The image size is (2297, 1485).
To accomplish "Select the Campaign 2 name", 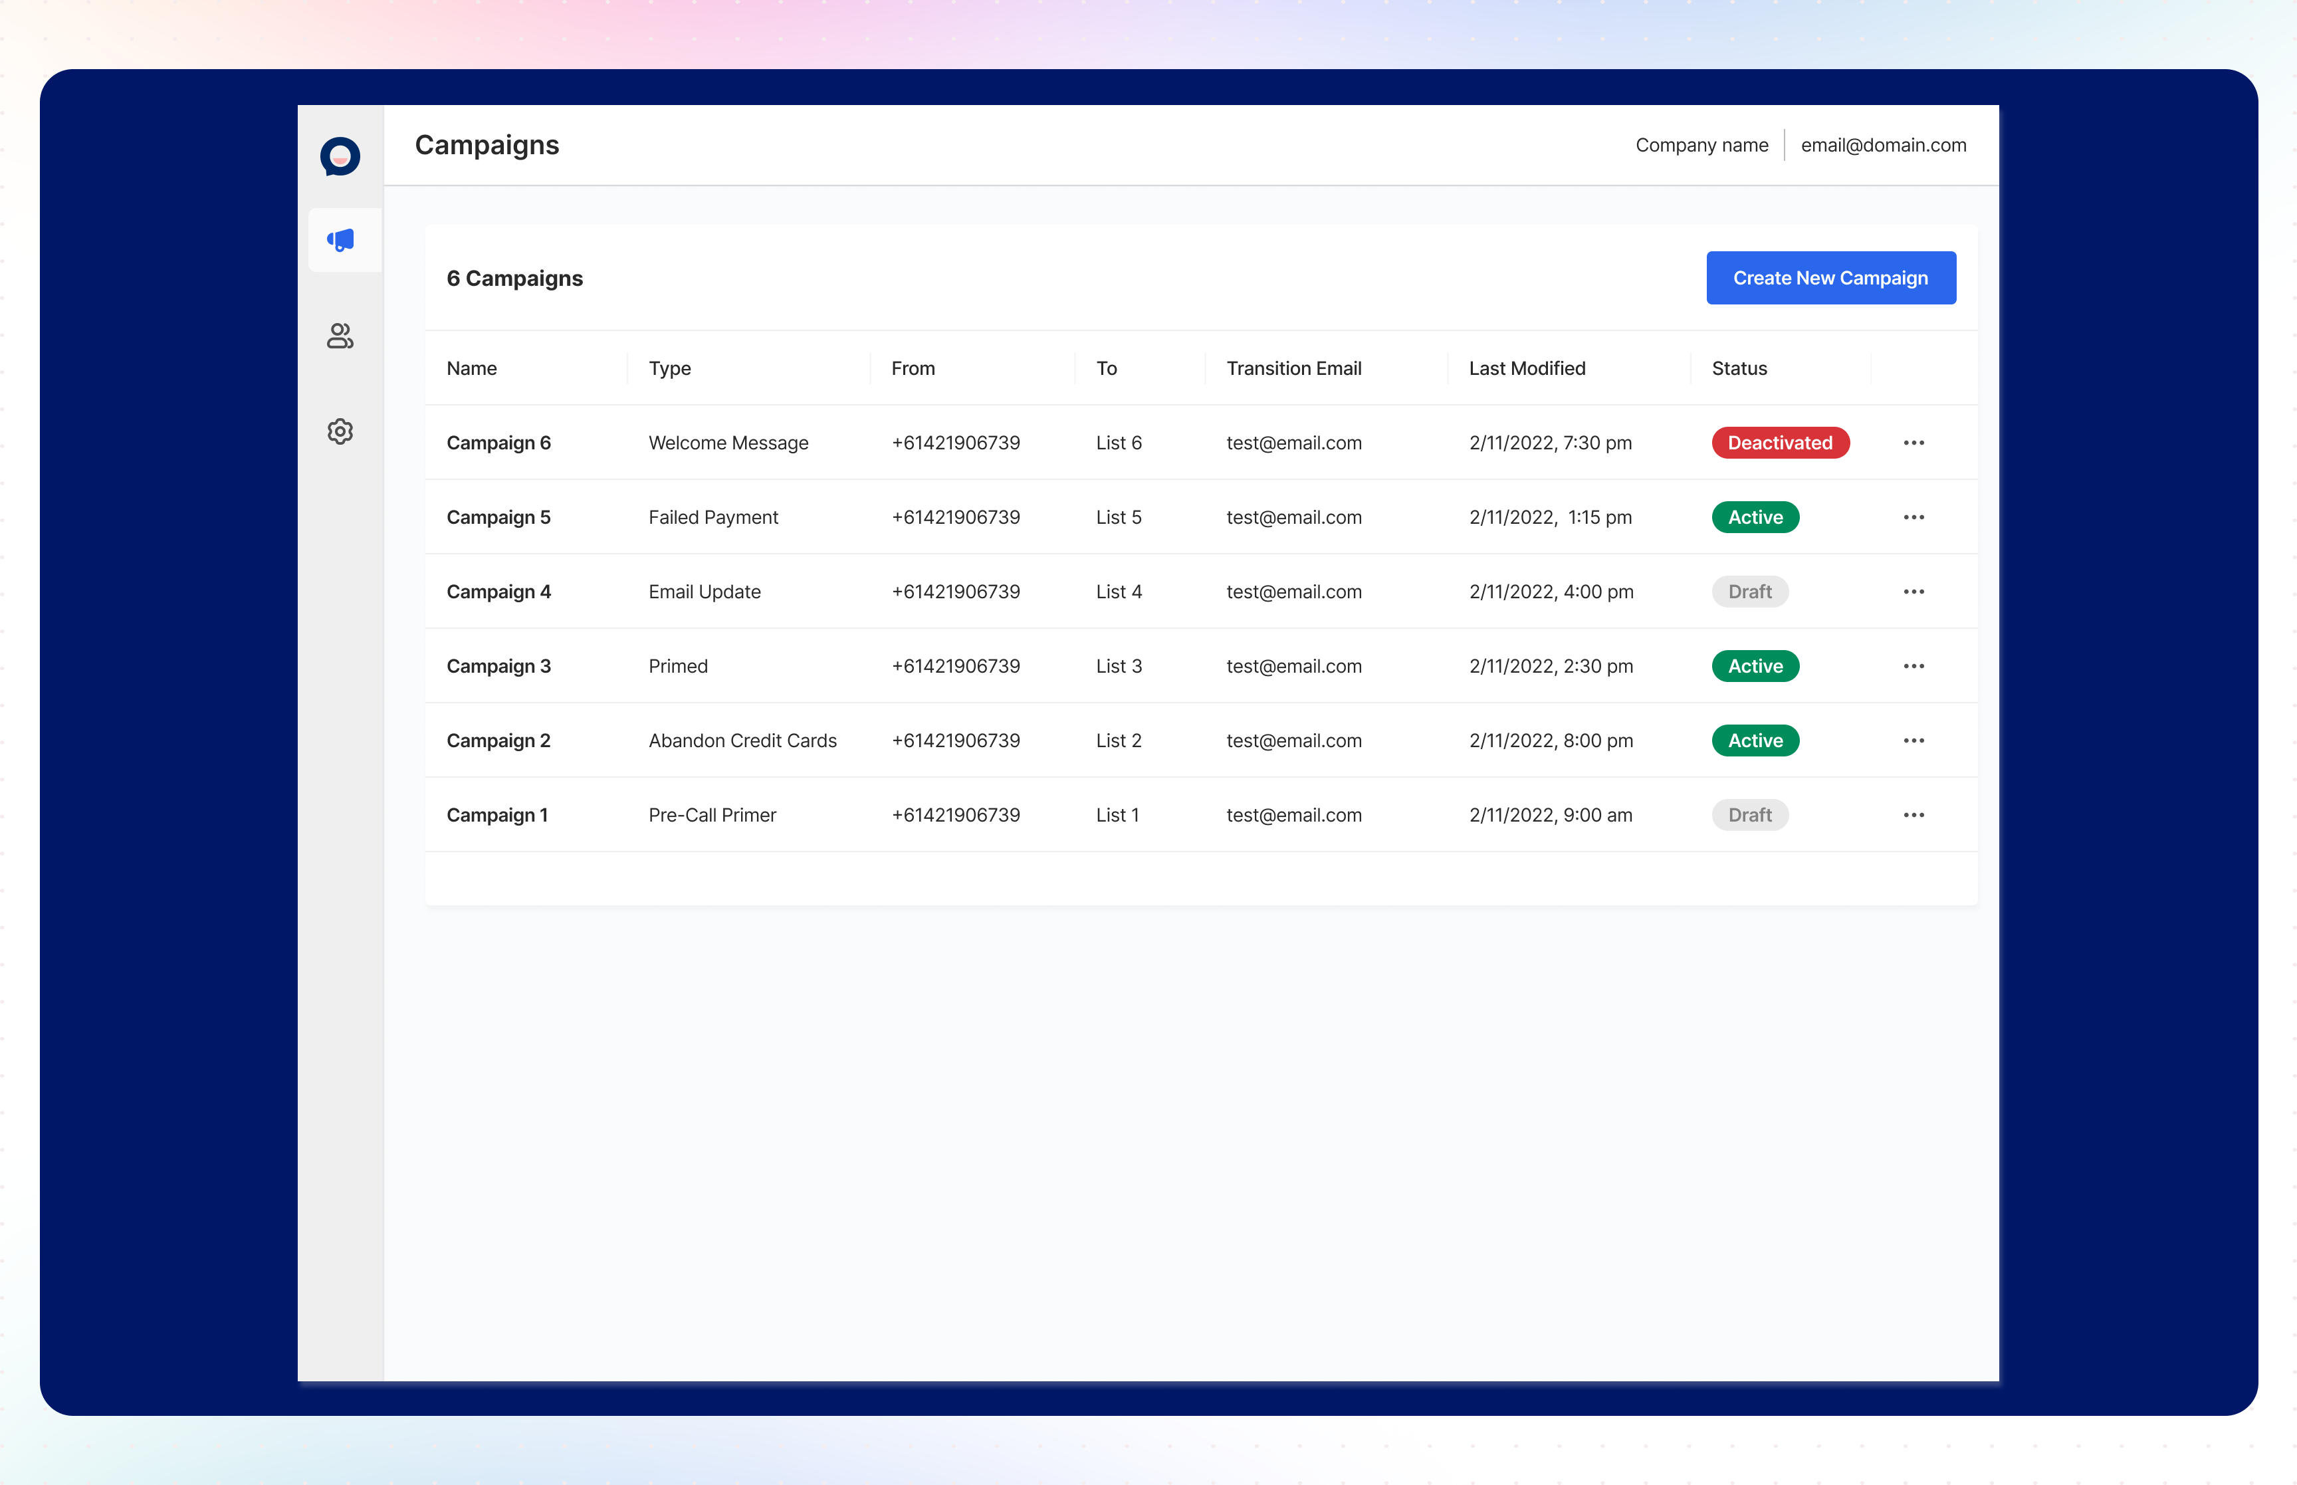I will [498, 741].
